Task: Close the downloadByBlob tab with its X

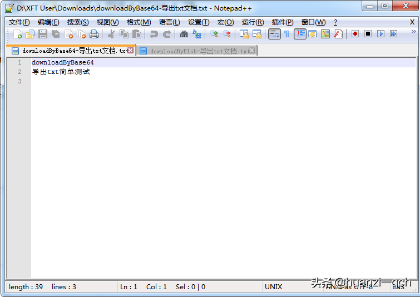Action: coord(251,51)
